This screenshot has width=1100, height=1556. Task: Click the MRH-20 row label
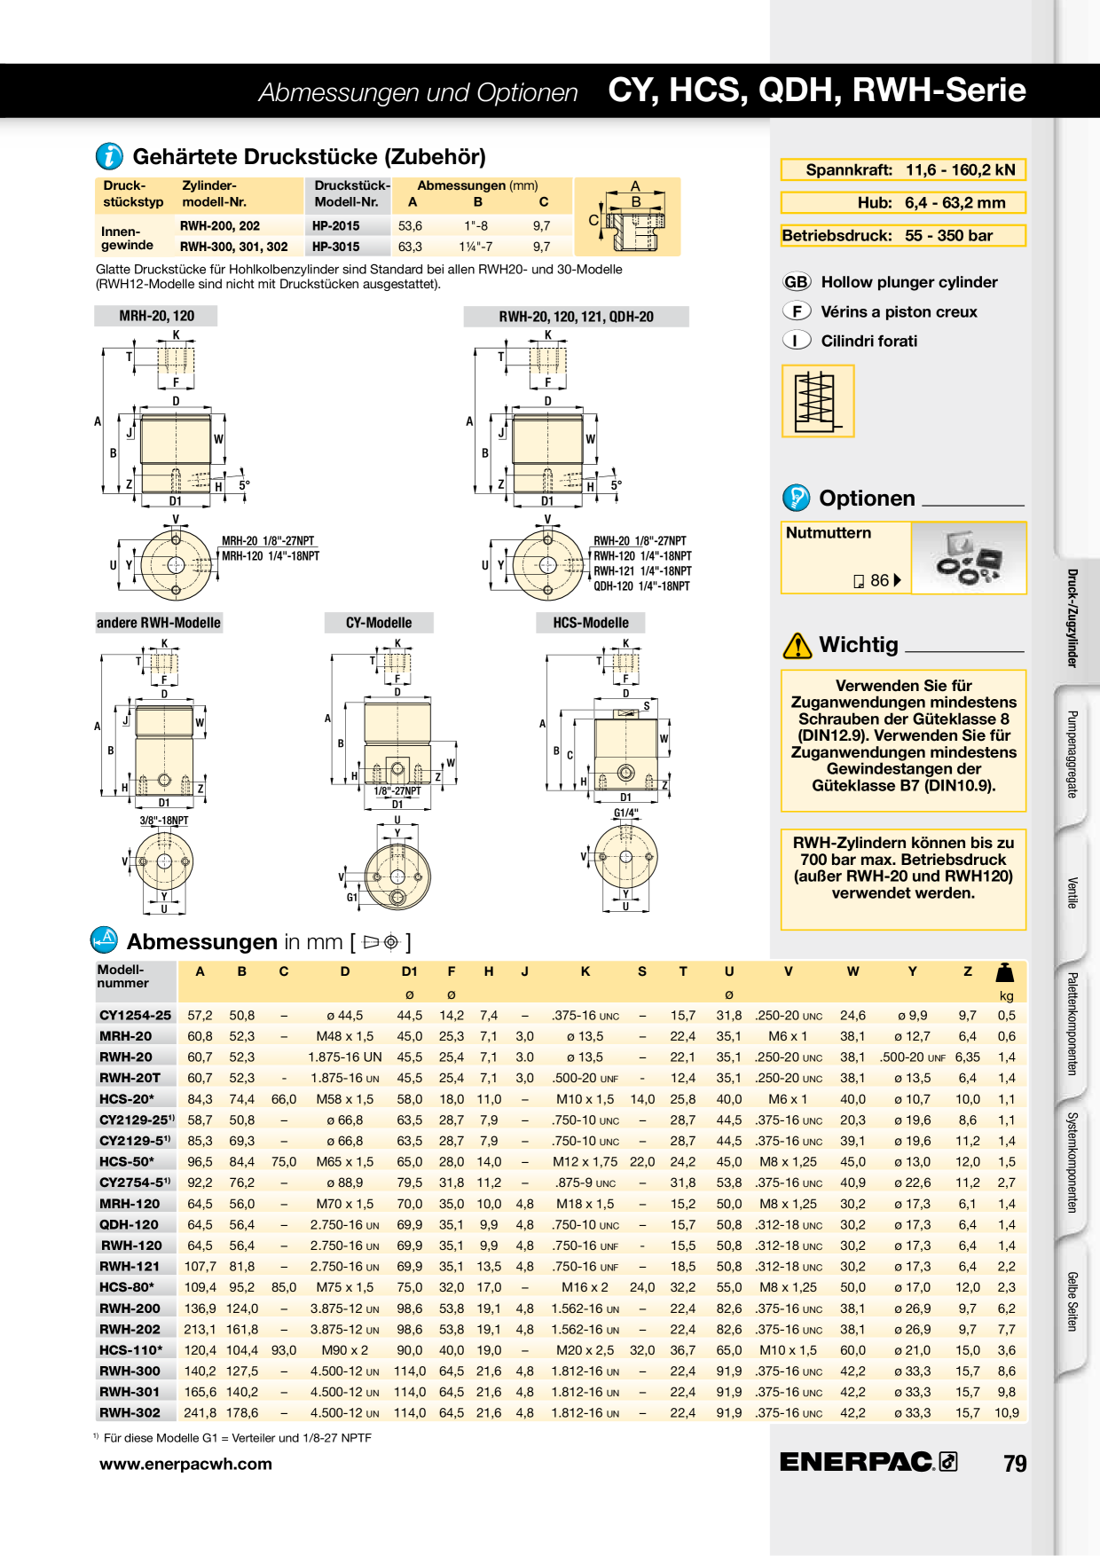[125, 1036]
